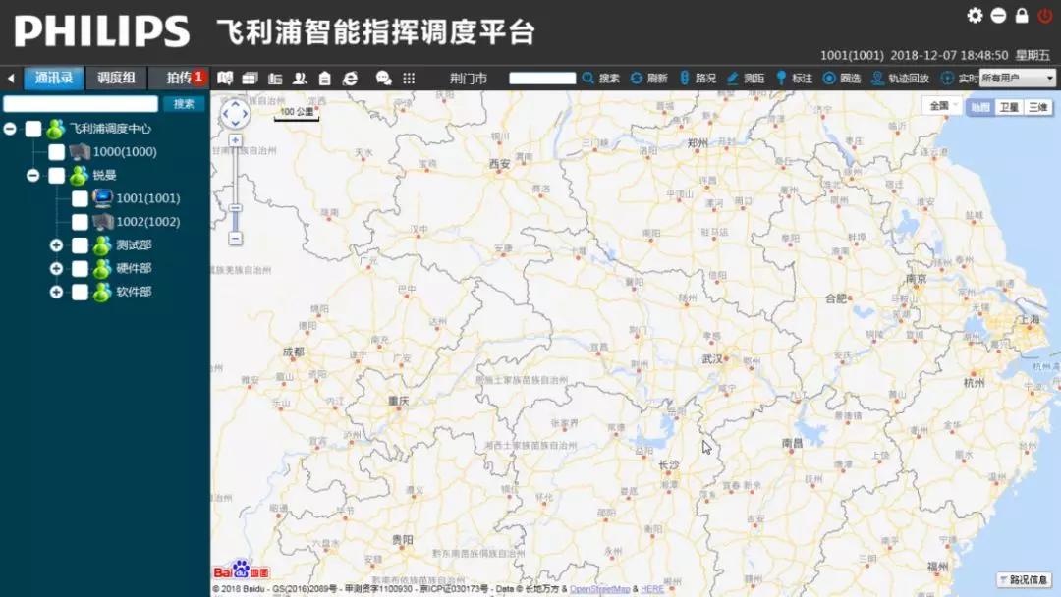Open the 所有用户 dropdown
This screenshot has width=1061, height=597.
(x=1018, y=79)
